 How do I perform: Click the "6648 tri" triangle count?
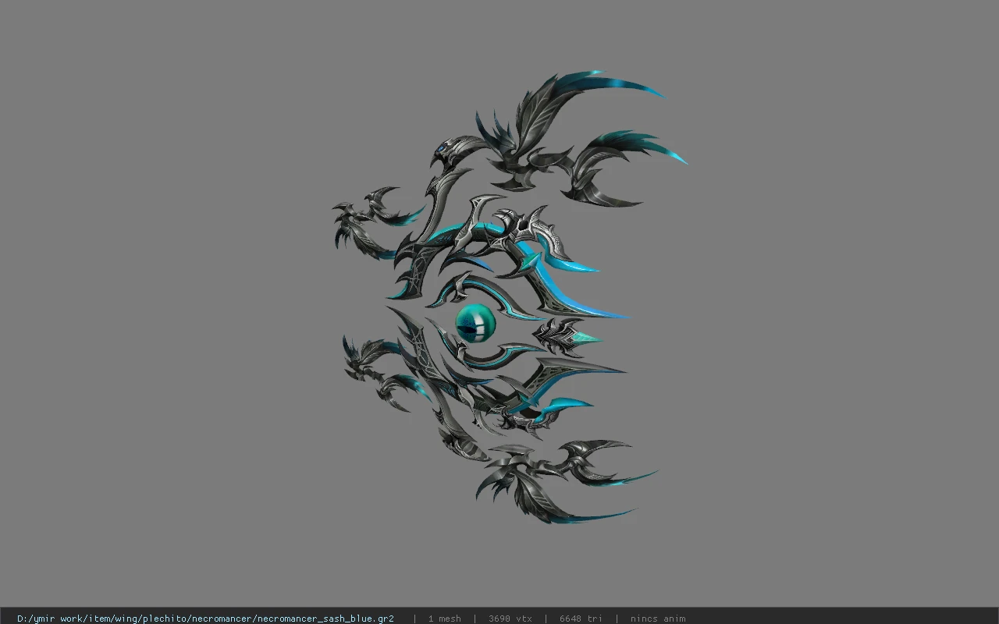pos(581,619)
